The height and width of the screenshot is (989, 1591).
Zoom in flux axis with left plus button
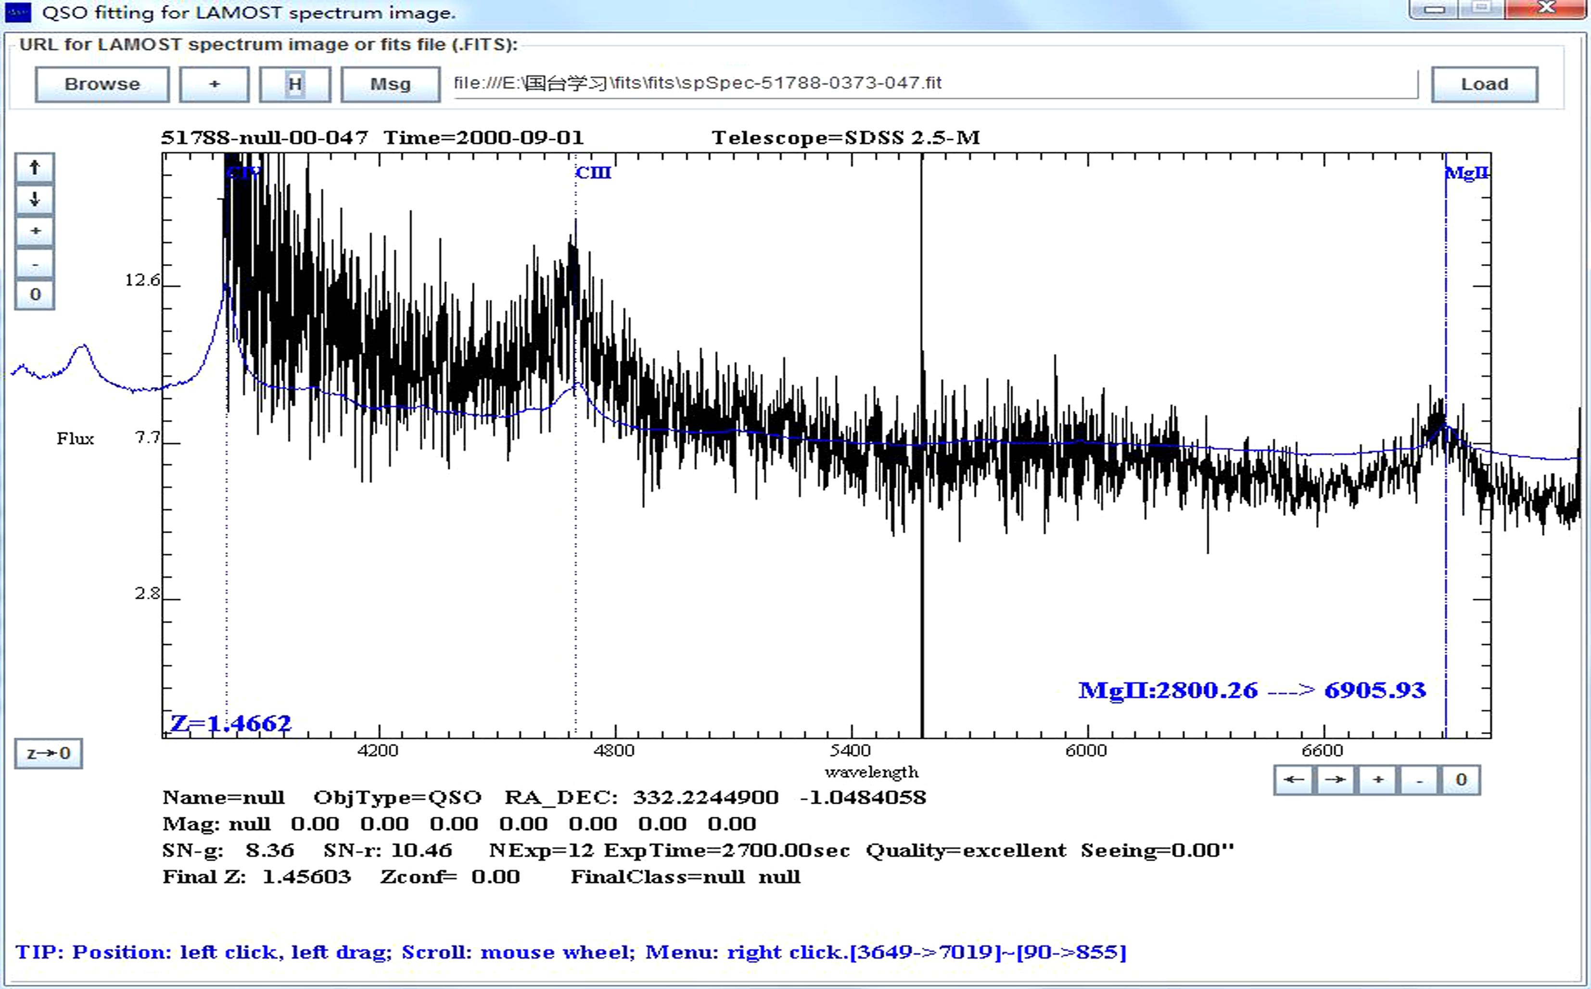coord(35,231)
